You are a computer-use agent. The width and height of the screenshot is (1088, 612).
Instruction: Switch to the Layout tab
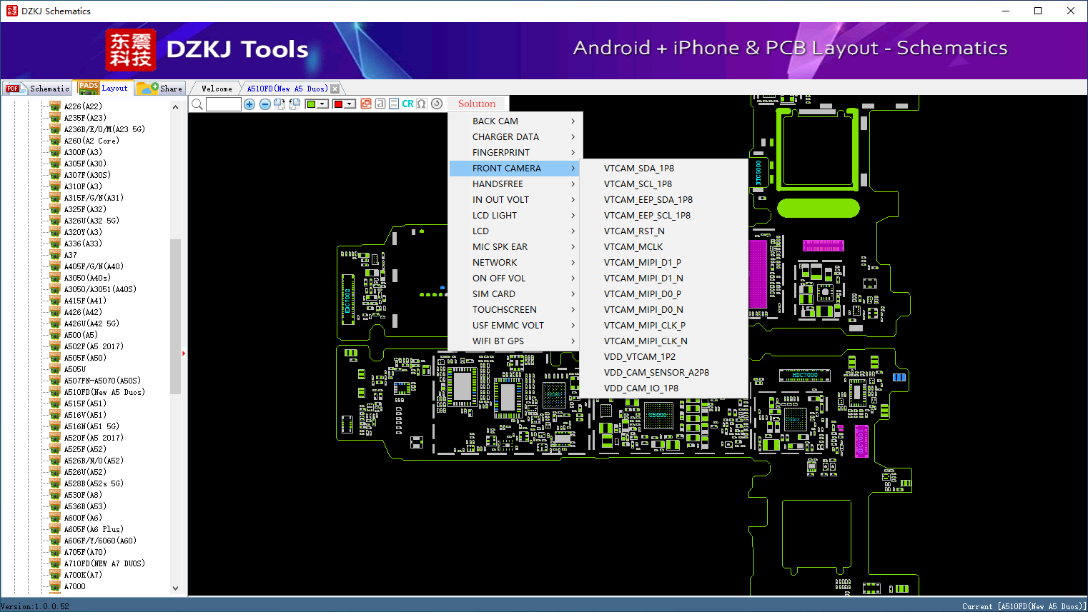tap(104, 88)
